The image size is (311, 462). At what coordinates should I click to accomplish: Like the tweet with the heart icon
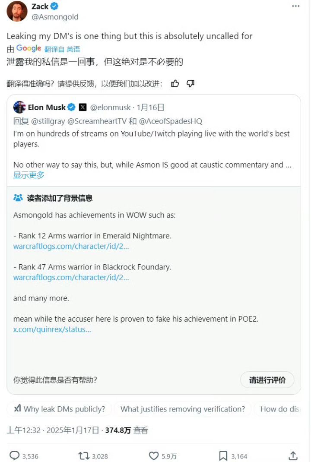153,456
